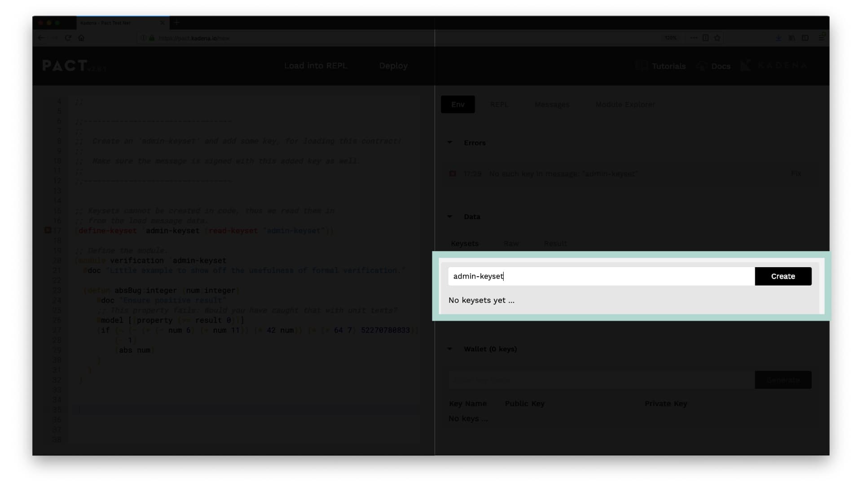Click the Create keyset button
Screen dimensions: 862x485
click(x=783, y=276)
